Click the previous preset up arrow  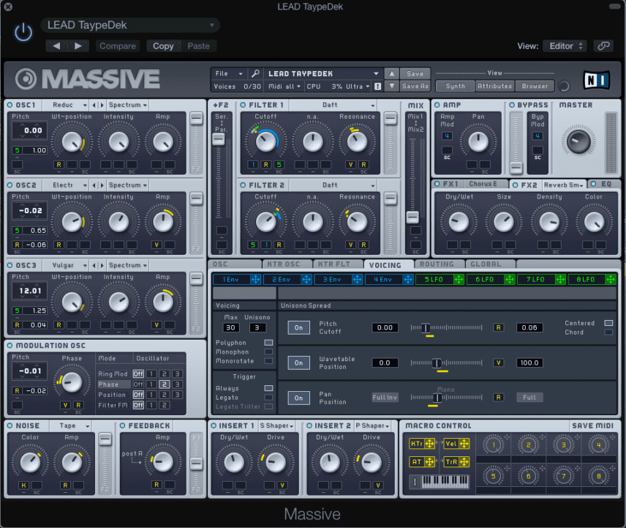tap(392, 73)
